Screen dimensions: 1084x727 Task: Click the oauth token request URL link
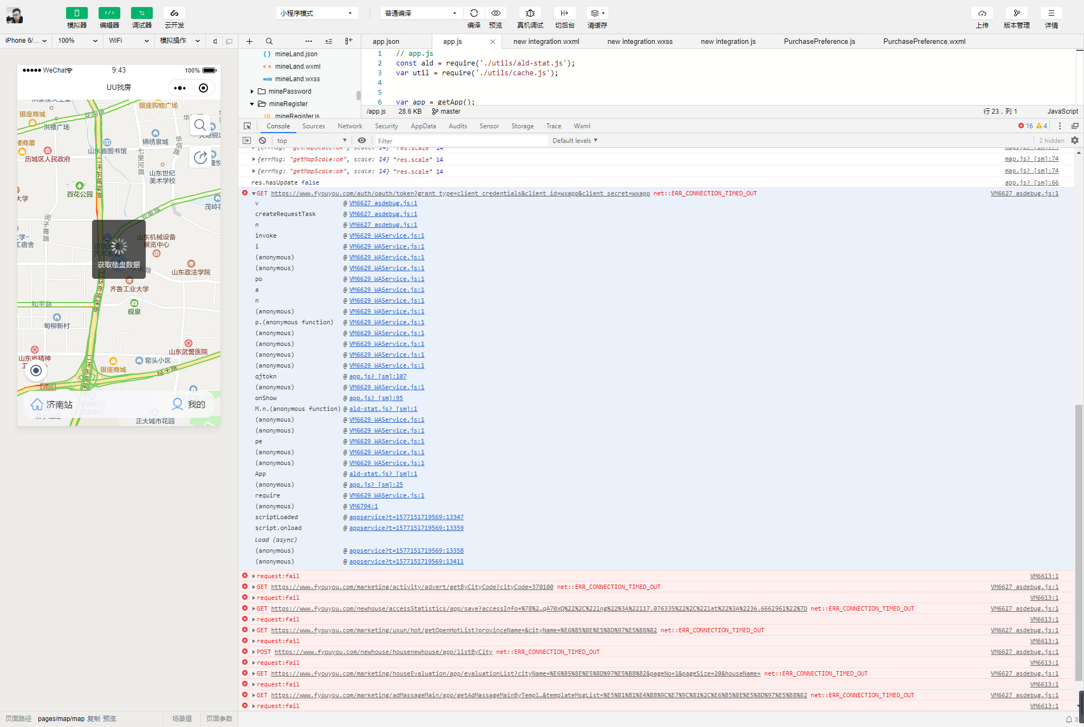coord(460,193)
